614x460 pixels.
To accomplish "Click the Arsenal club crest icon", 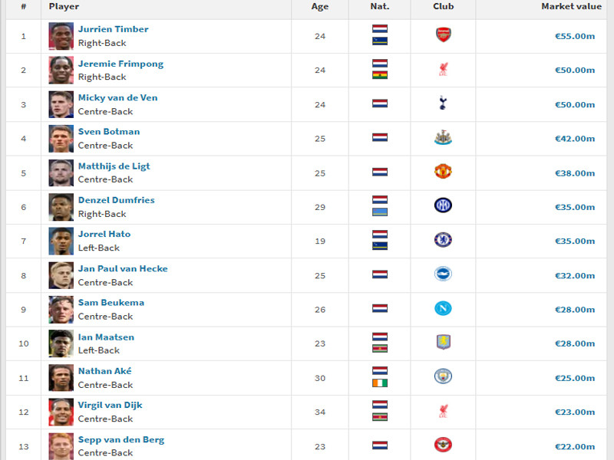I will pos(444,35).
